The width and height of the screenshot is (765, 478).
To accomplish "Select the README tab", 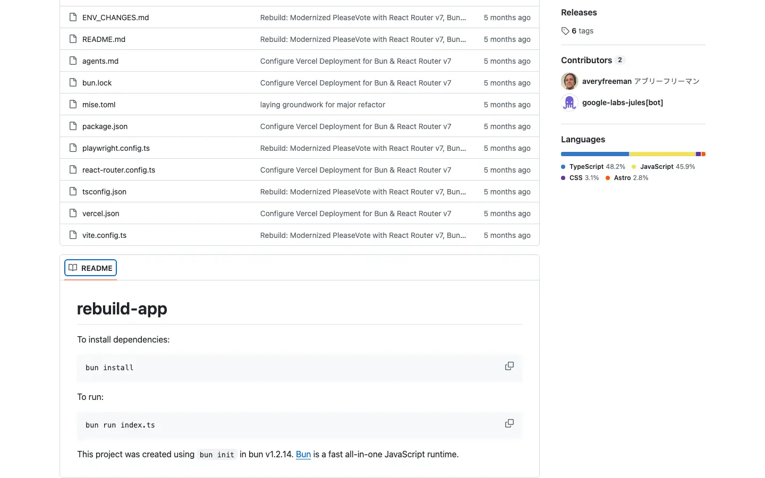I will (90, 268).
